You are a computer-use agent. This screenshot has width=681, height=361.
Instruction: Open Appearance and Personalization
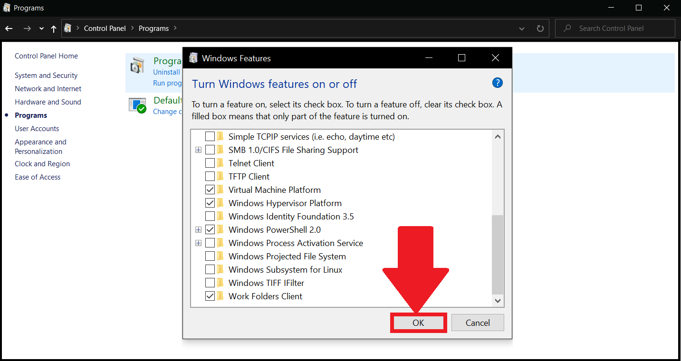[x=40, y=147]
